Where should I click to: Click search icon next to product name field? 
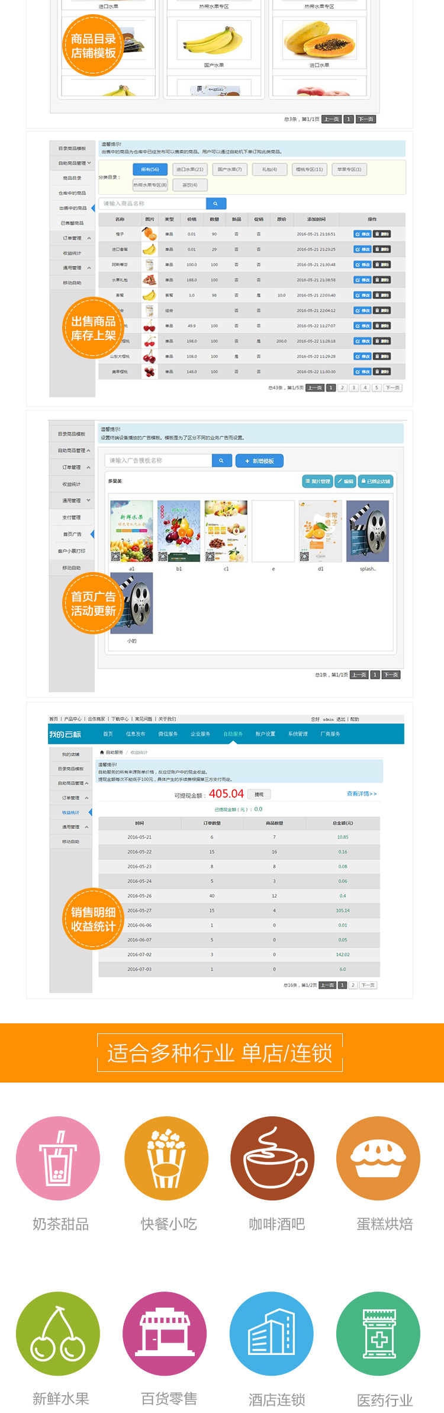pyautogui.click(x=215, y=204)
